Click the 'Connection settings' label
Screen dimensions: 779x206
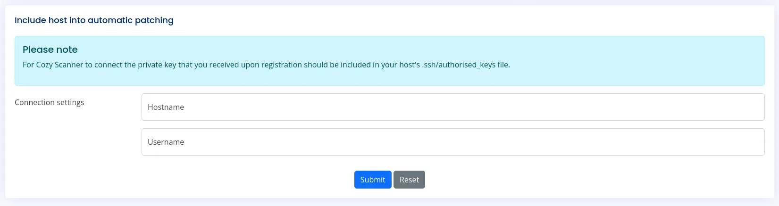pos(50,102)
